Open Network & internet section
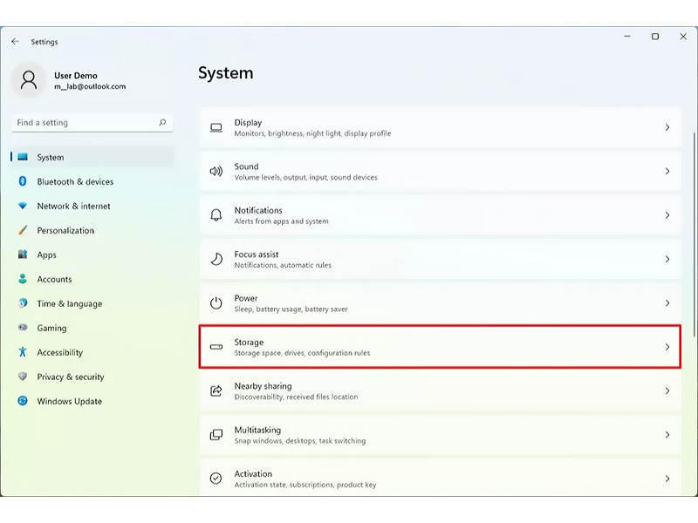 (x=92, y=206)
